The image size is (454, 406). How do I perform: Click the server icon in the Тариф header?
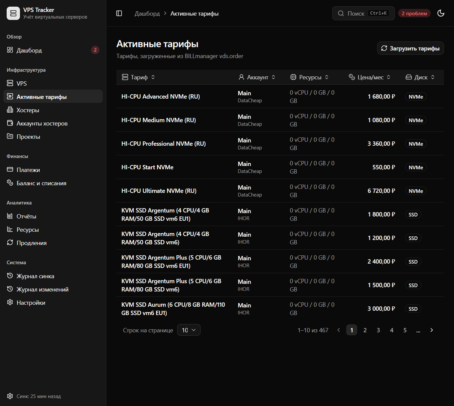tap(125, 77)
